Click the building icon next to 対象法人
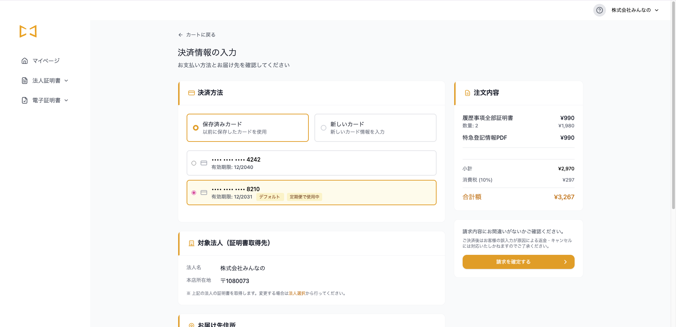Screen dimensions: 676x327 click(192, 243)
